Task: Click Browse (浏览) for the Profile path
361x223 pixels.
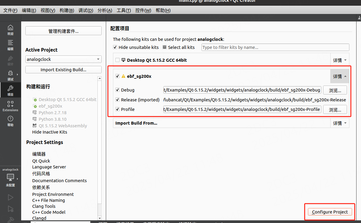Action: click(x=335, y=109)
